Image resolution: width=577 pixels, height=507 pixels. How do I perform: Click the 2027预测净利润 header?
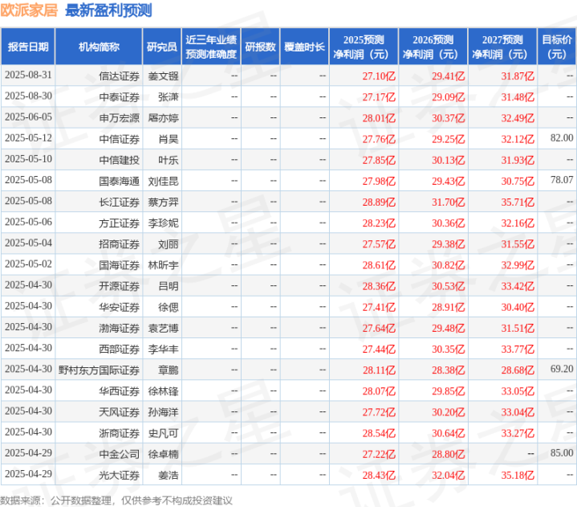pyautogui.click(x=502, y=47)
